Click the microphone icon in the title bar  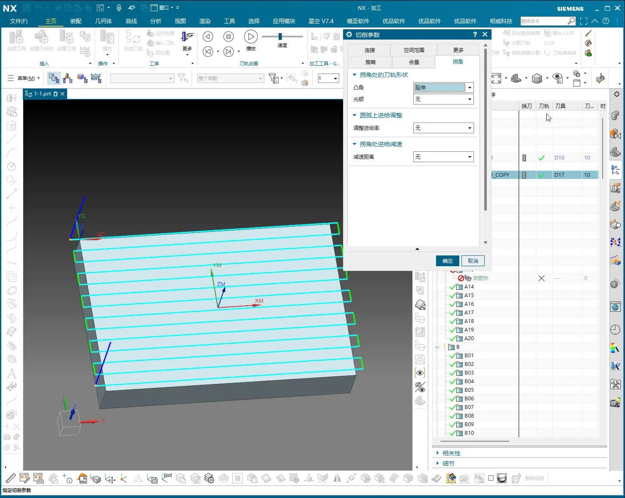click(x=119, y=7)
